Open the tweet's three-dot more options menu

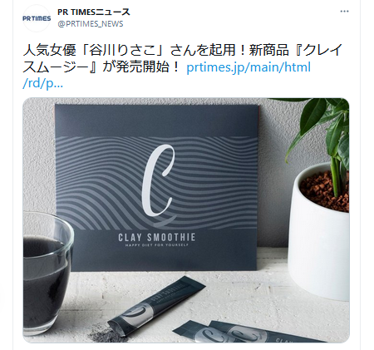[344, 12]
